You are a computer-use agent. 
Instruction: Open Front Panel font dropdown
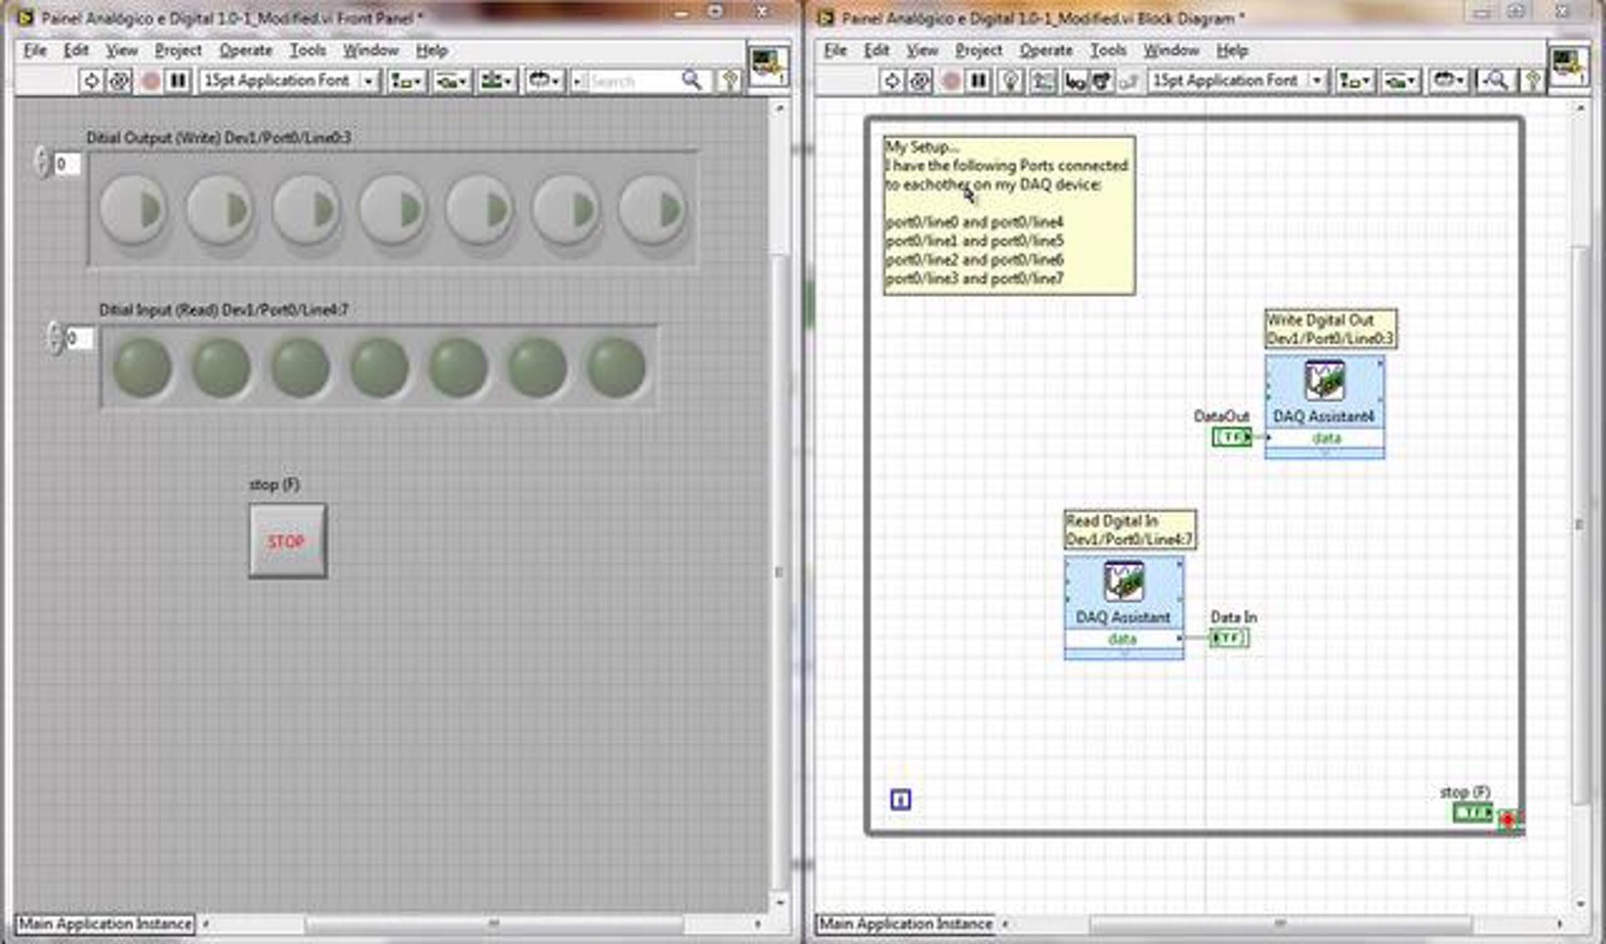[288, 81]
